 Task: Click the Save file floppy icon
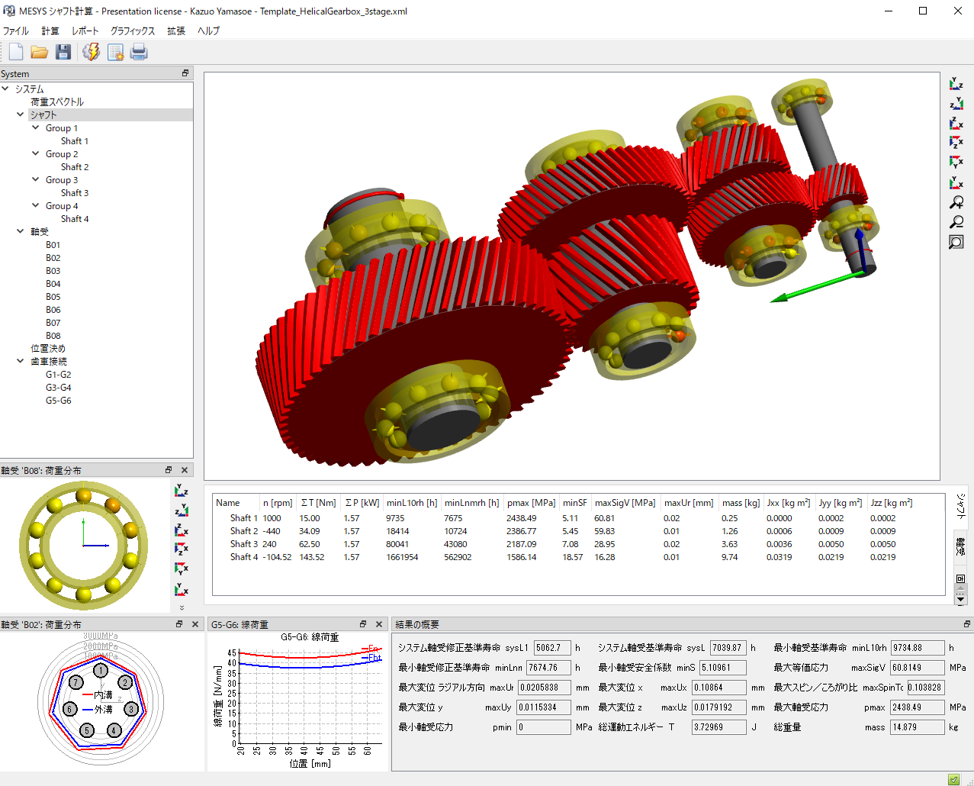(x=63, y=52)
